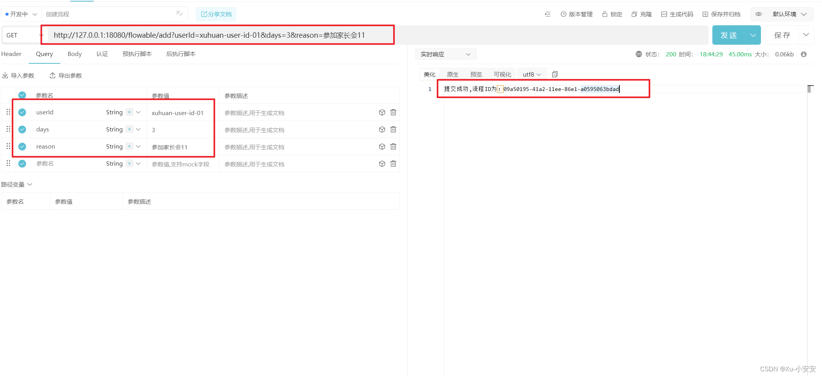Viewport: 822px width, 376px height.
Task: Open 生成代码 code generator
Action: coord(677,14)
